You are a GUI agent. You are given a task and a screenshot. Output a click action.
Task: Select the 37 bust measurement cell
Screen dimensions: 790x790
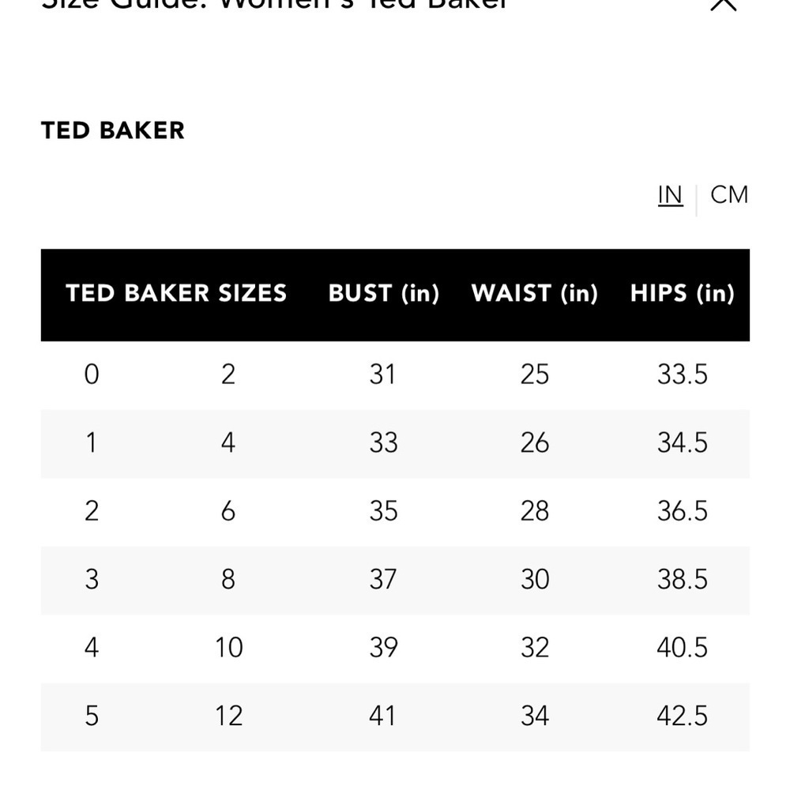pyautogui.click(x=382, y=580)
